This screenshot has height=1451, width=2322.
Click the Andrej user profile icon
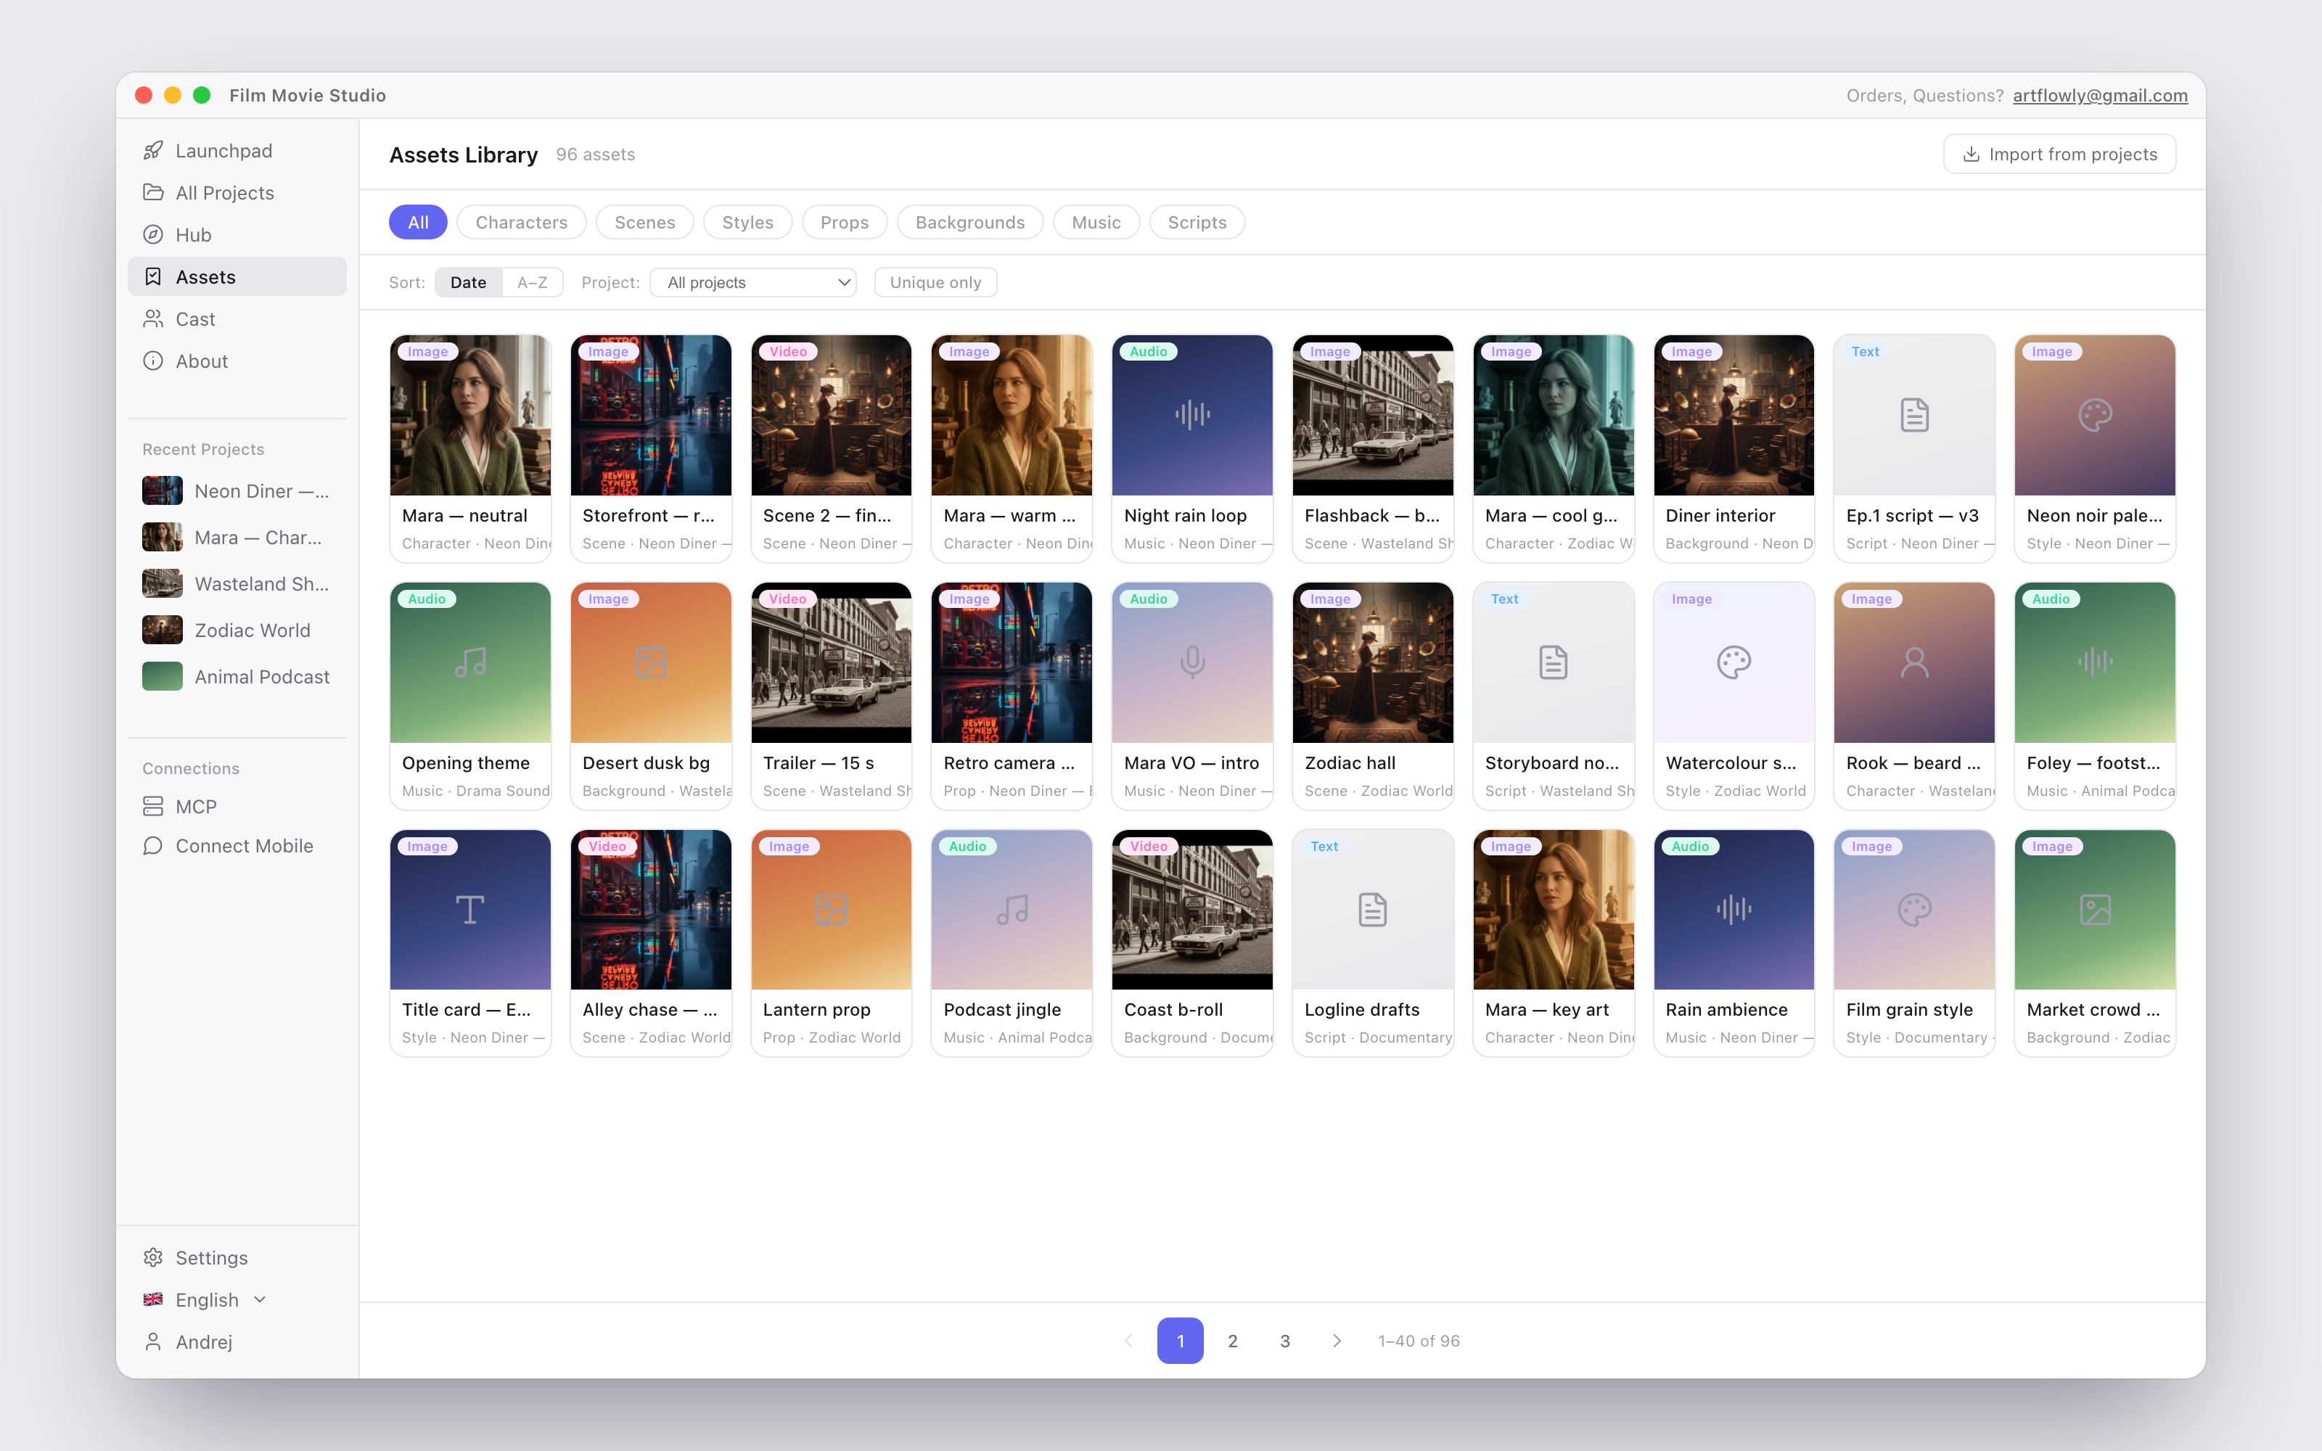(152, 1341)
